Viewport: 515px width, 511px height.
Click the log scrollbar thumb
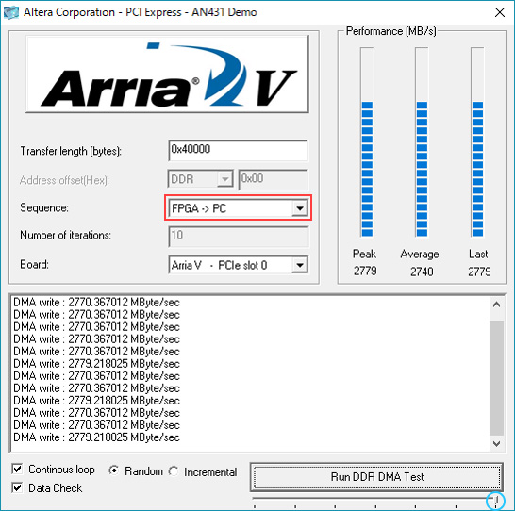coord(496,377)
